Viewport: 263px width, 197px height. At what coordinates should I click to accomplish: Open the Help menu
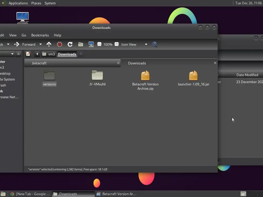58,35
